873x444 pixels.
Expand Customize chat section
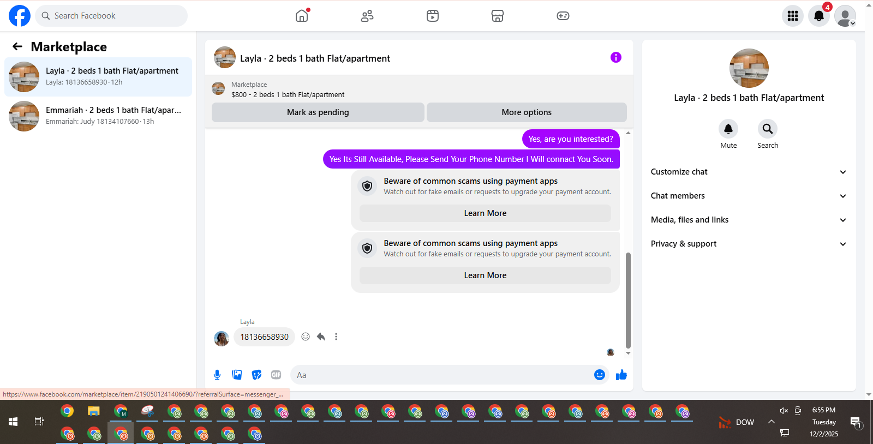749,172
